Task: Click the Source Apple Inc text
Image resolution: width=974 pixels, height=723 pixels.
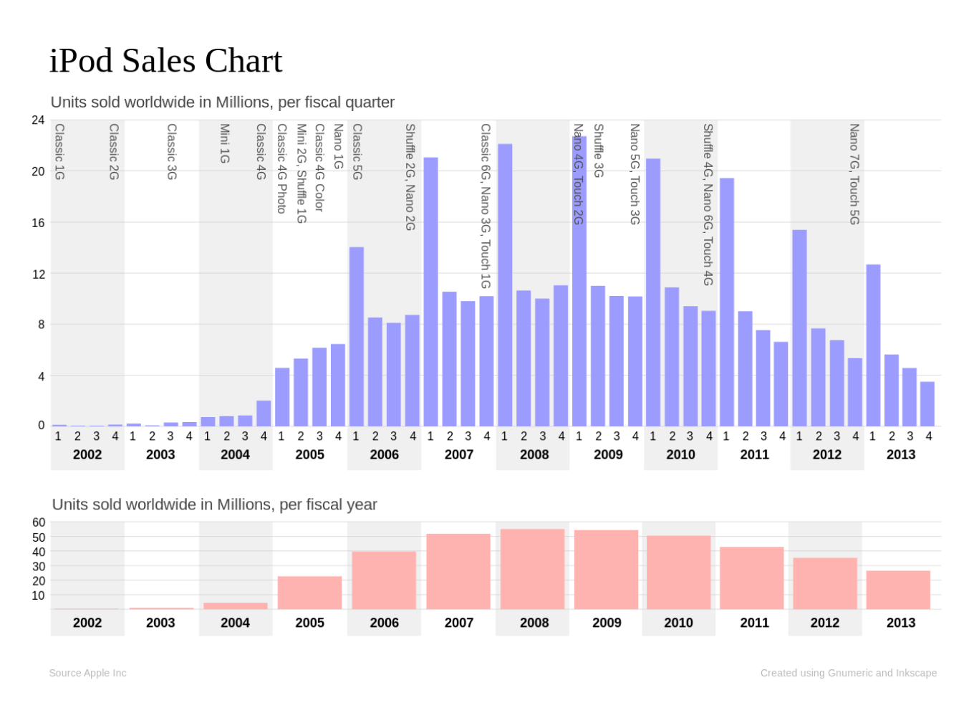Action: coord(87,673)
